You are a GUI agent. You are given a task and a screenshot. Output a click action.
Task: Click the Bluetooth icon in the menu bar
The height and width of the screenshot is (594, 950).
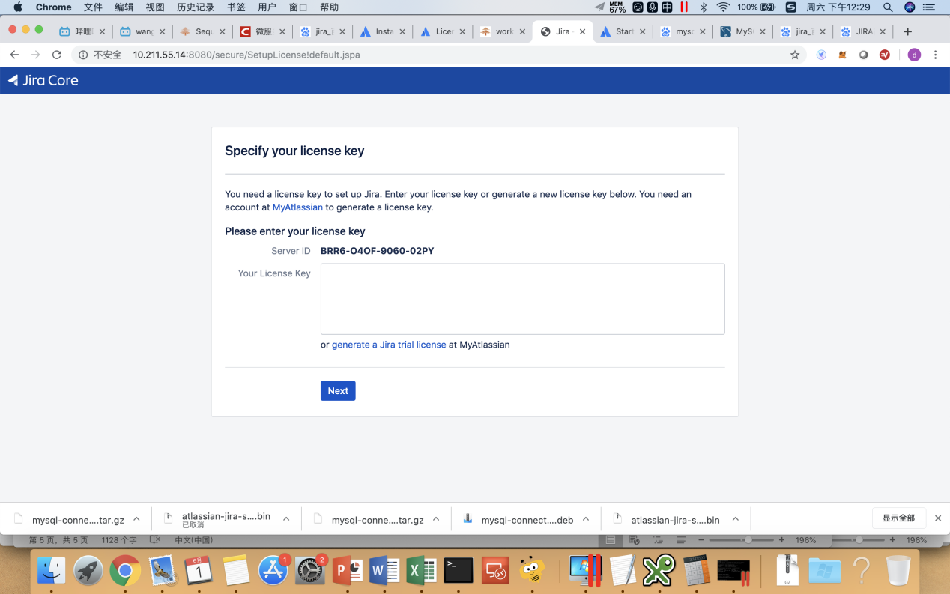pyautogui.click(x=703, y=7)
